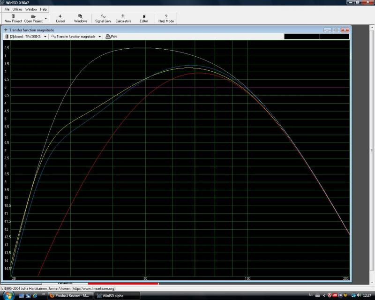This screenshot has height=300, width=375.
Task: Open the Utilities menu
Action: pos(17,9)
